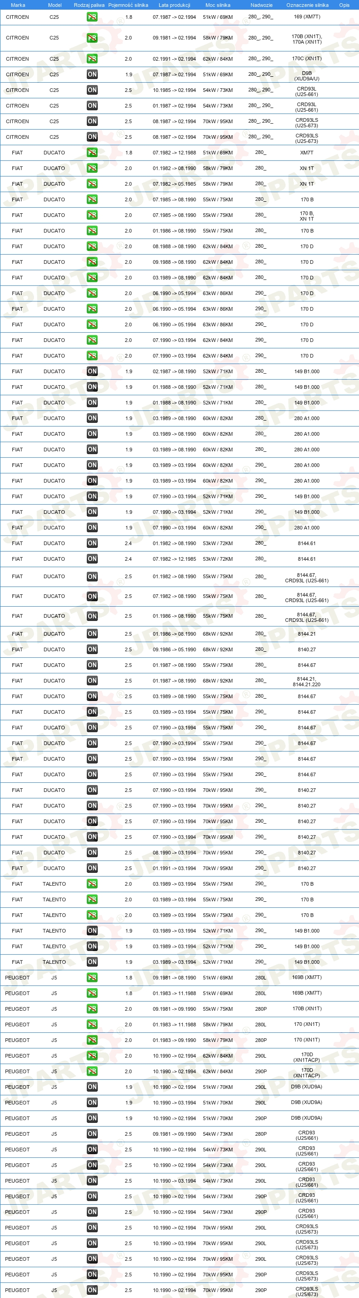Click PB icon in Ducato 09.1988 -> 08.1990 row
This screenshot has width=359, height=1298.
coord(92,262)
